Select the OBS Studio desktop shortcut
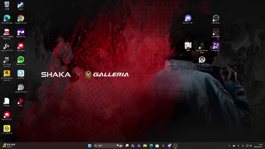This screenshot has height=149, width=265. [x=216, y=19]
